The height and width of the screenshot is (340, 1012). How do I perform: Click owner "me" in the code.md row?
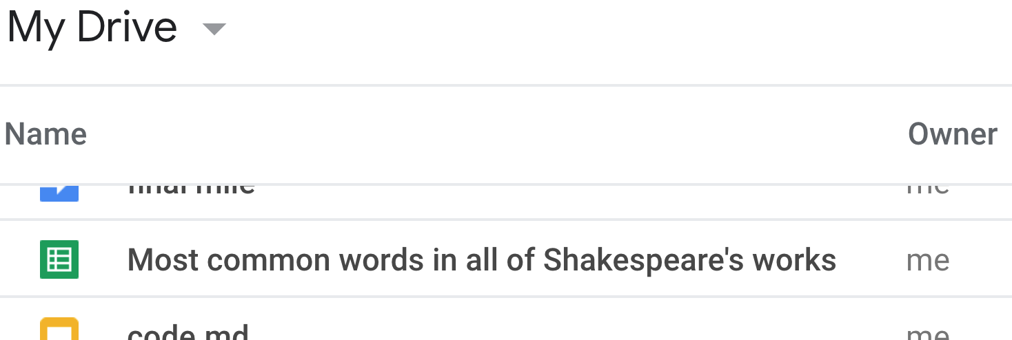coord(928,333)
